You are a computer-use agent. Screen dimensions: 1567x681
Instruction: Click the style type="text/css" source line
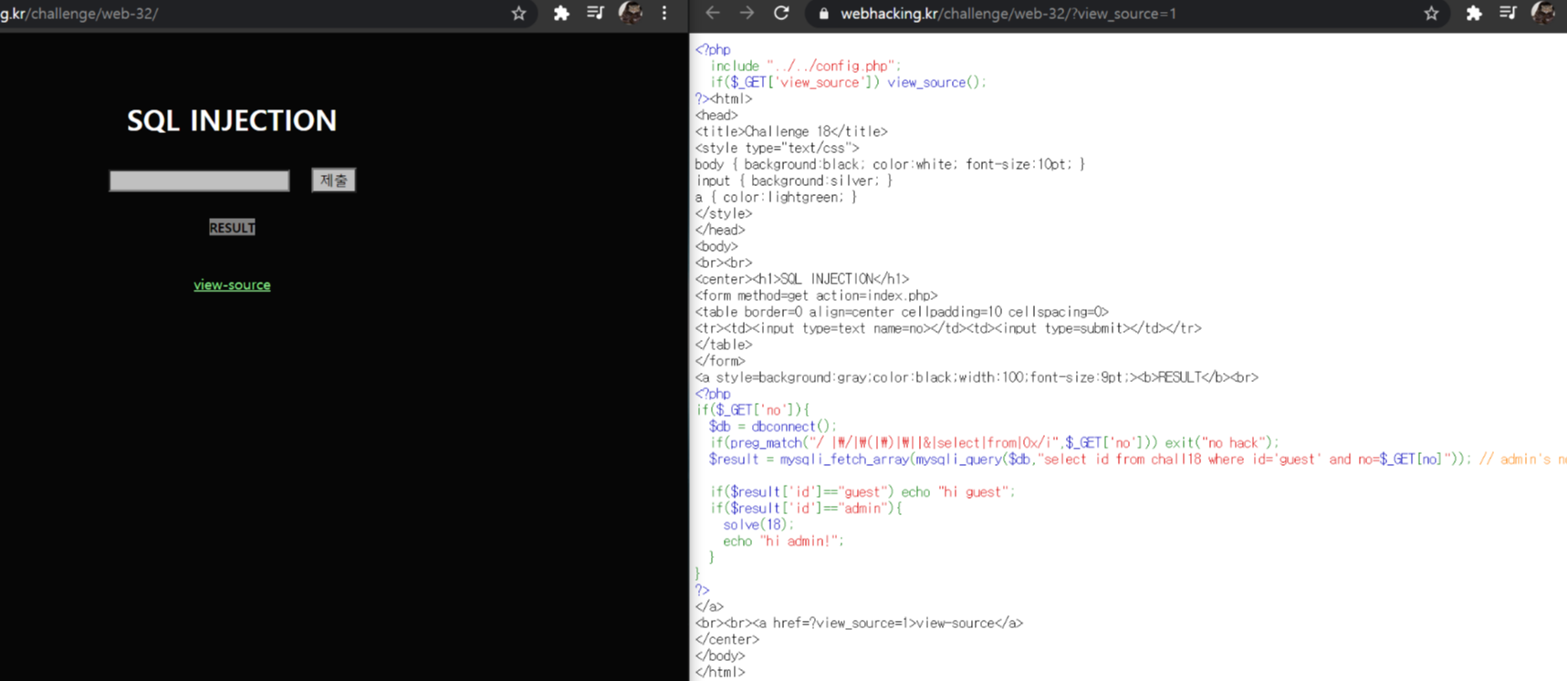(778, 148)
